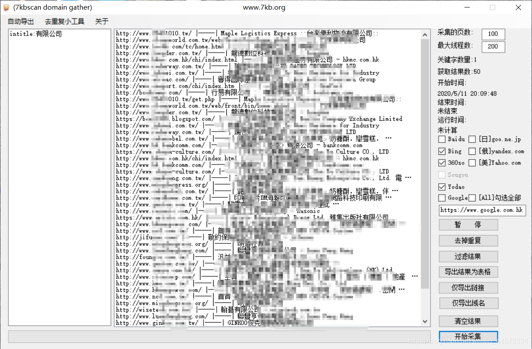
Task: Click the keyword line intitle:有限公司
Action: click(36, 34)
